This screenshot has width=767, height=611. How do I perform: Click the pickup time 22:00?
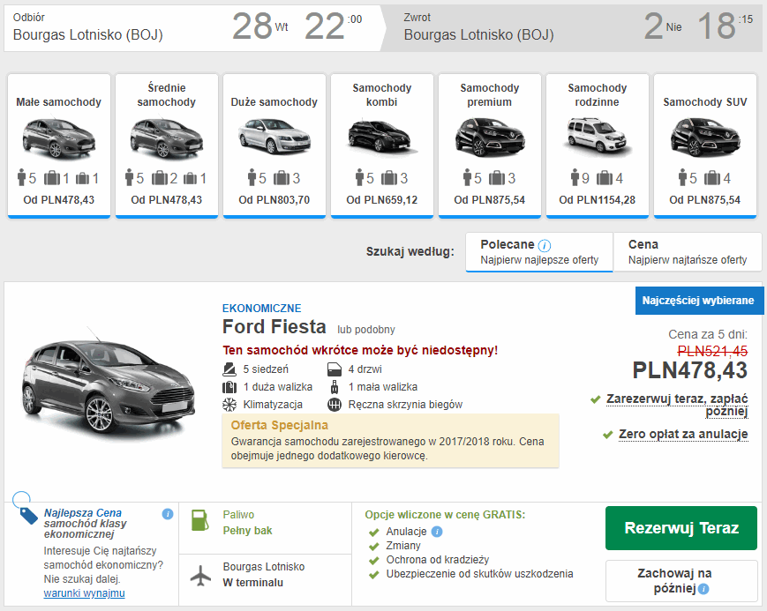click(x=333, y=26)
